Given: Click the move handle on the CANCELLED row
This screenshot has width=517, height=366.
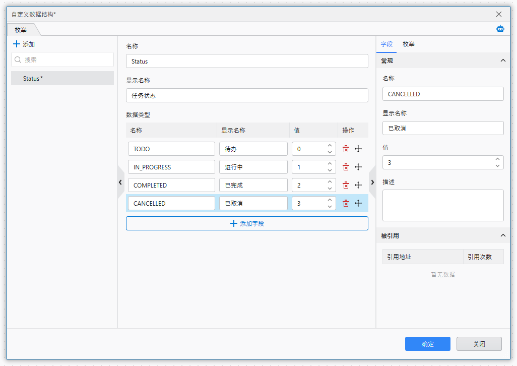Looking at the screenshot, I should tap(358, 203).
